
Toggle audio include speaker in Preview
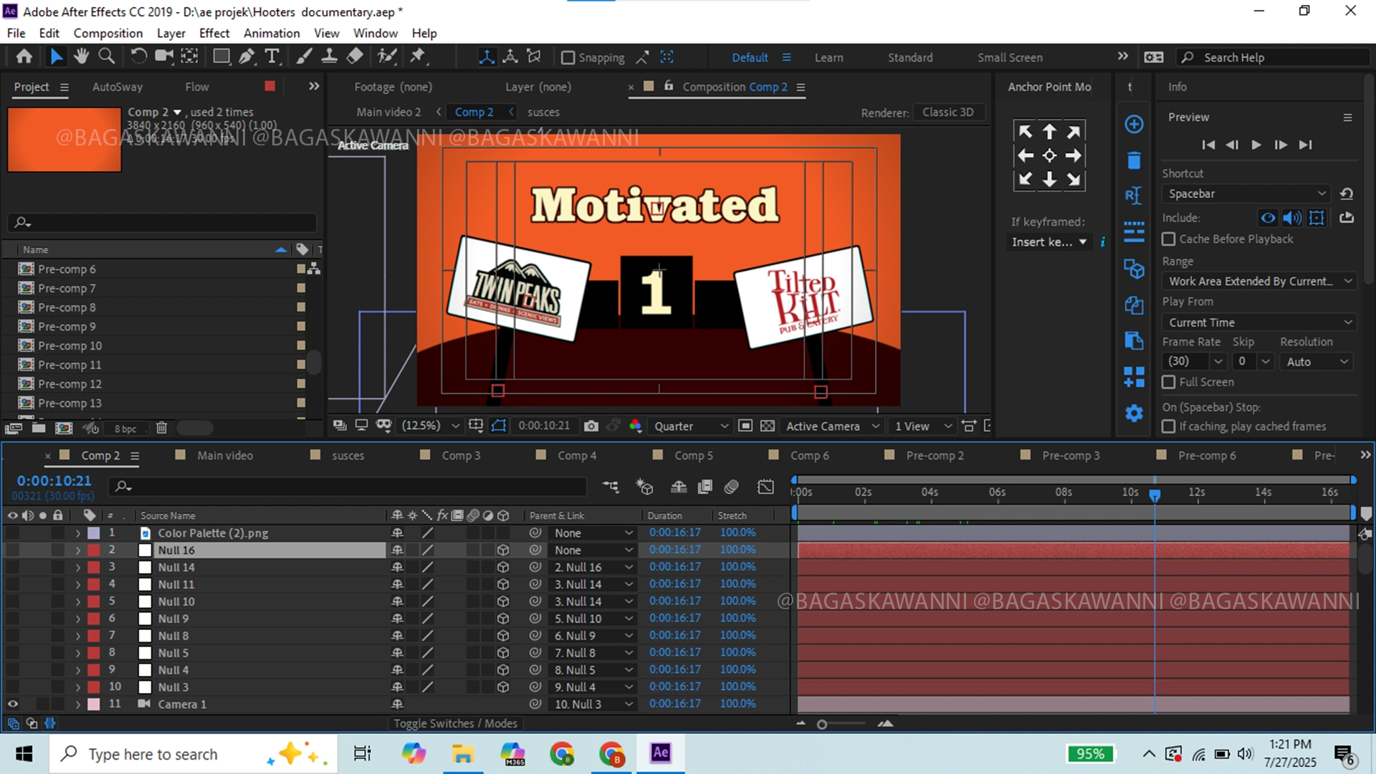[x=1292, y=218]
